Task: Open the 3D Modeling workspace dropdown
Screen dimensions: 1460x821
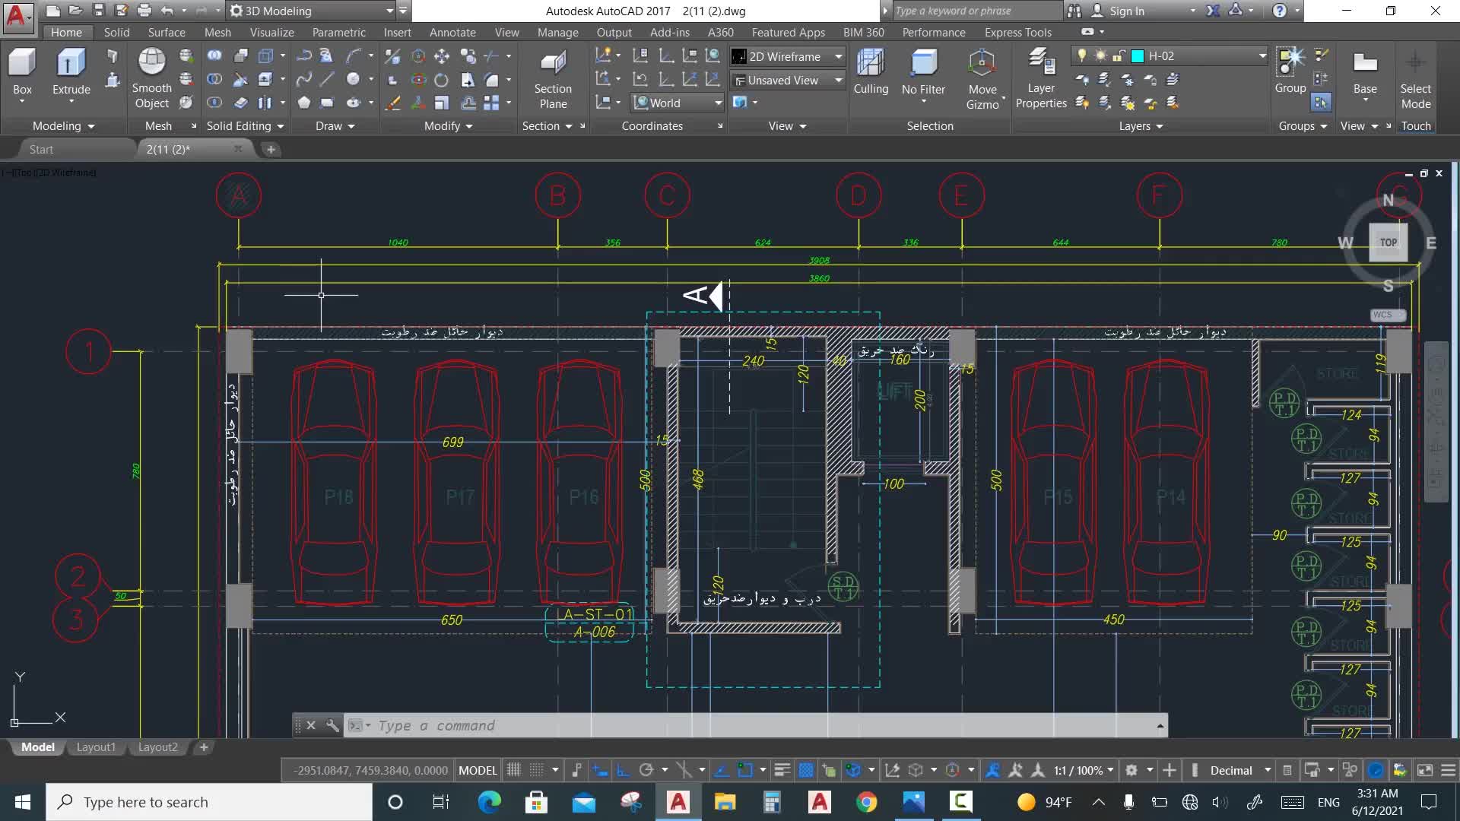Action: coord(389,11)
